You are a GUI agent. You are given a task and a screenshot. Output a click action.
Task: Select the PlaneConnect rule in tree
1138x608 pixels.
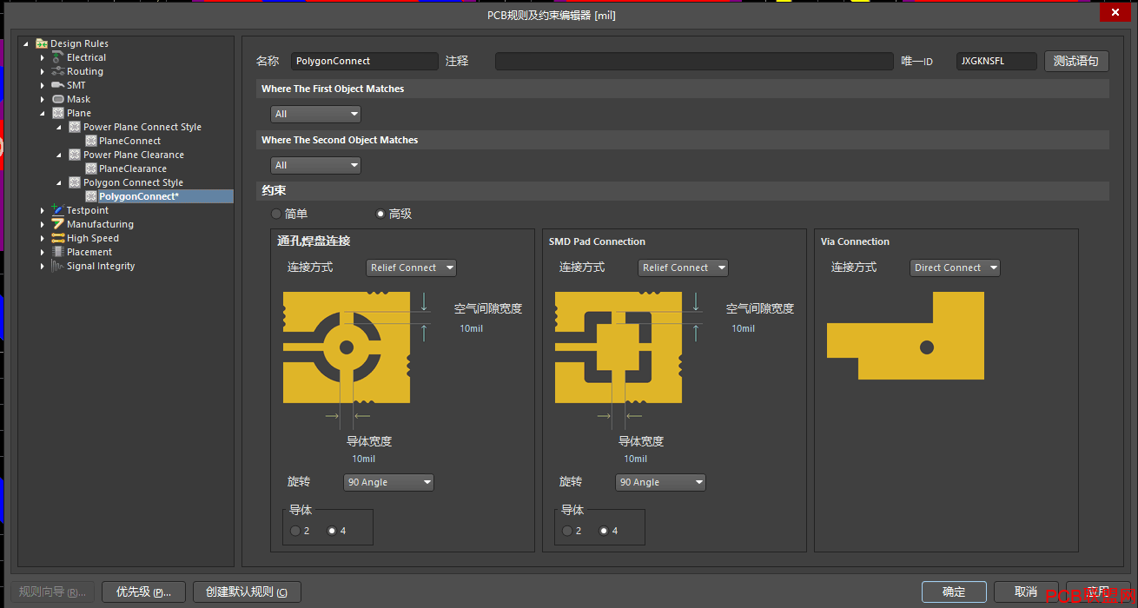130,141
